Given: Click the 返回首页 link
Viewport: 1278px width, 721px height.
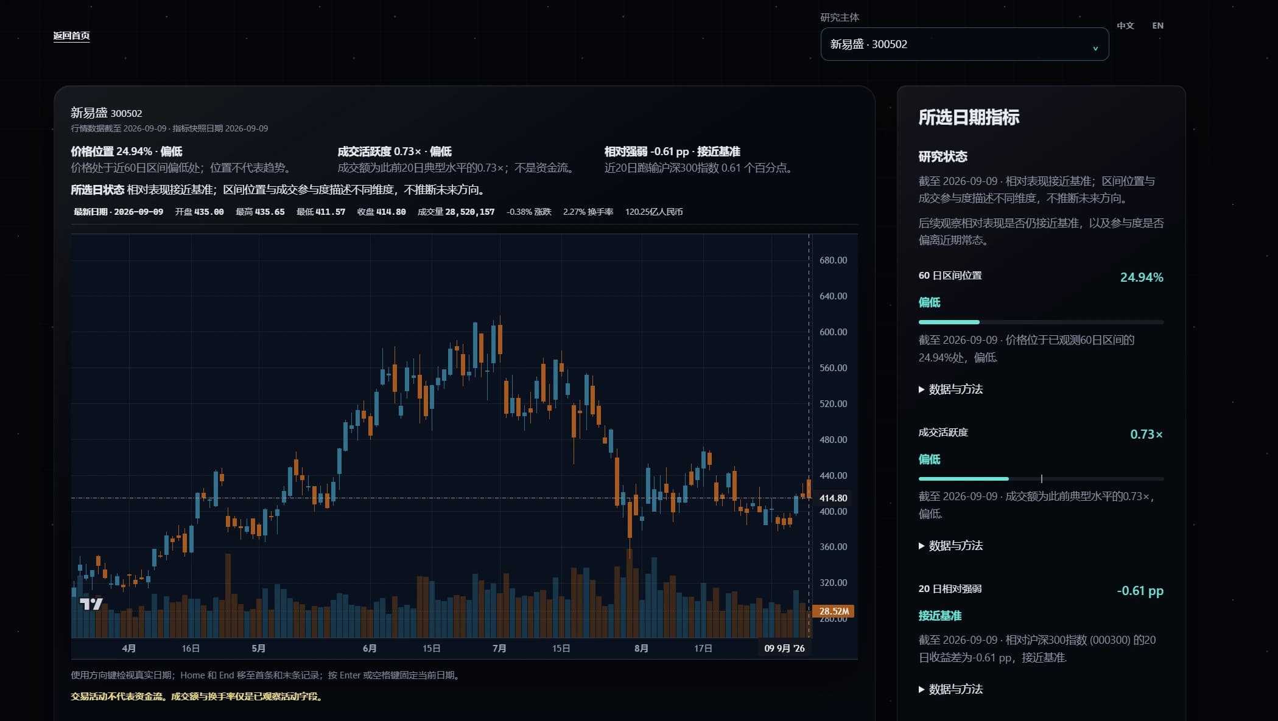Looking at the screenshot, I should pyautogui.click(x=71, y=36).
